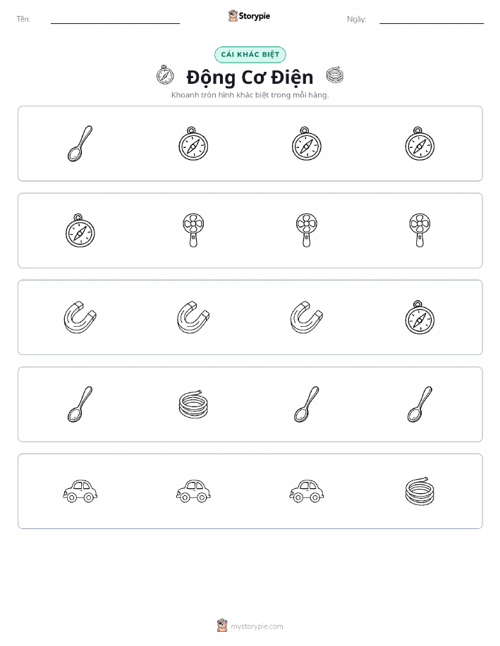The width and height of the screenshot is (500, 646).
Task: Click the small coil icon beside the title
Action: [334, 75]
